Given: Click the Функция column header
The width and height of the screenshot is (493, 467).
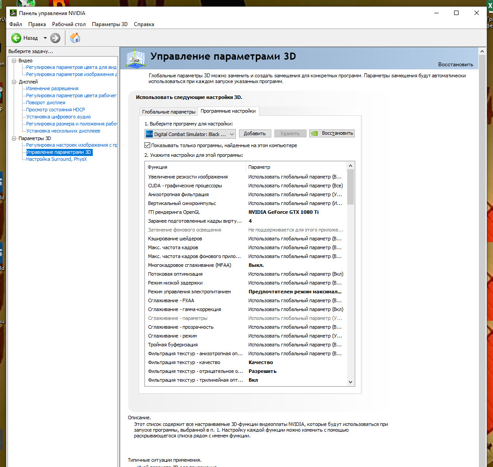Looking at the screenshot, I should 195,167.
